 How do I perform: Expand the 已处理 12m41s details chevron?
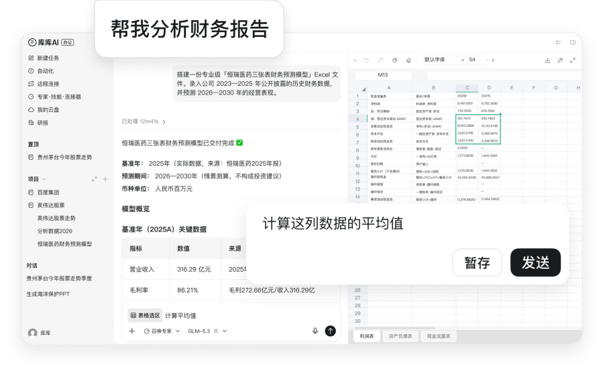(x=164, y=122)
